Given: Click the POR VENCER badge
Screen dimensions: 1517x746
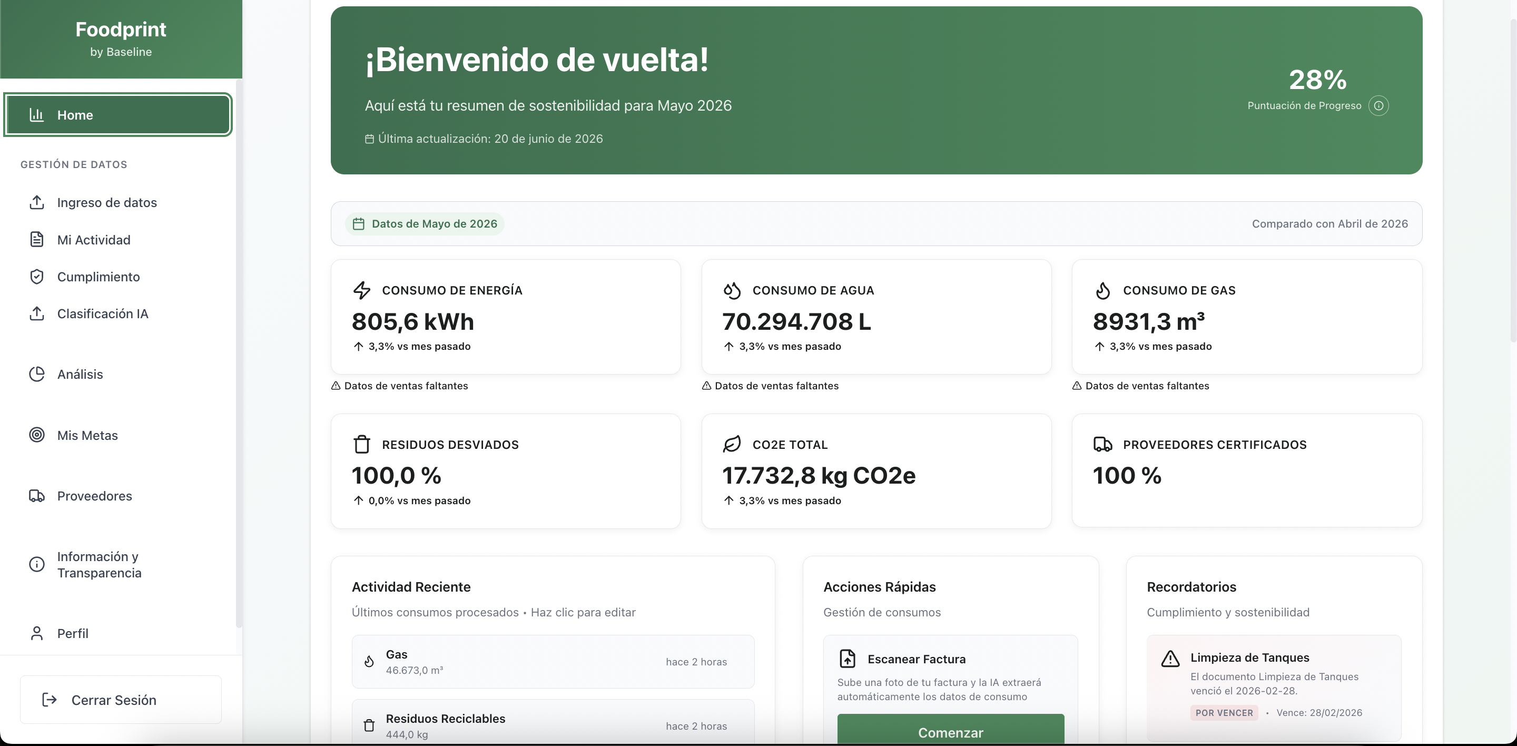Looking at the screenshot, I should [1224, 712].
